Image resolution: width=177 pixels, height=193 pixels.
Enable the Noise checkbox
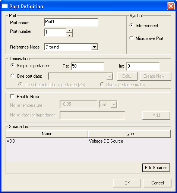point(12,96)
